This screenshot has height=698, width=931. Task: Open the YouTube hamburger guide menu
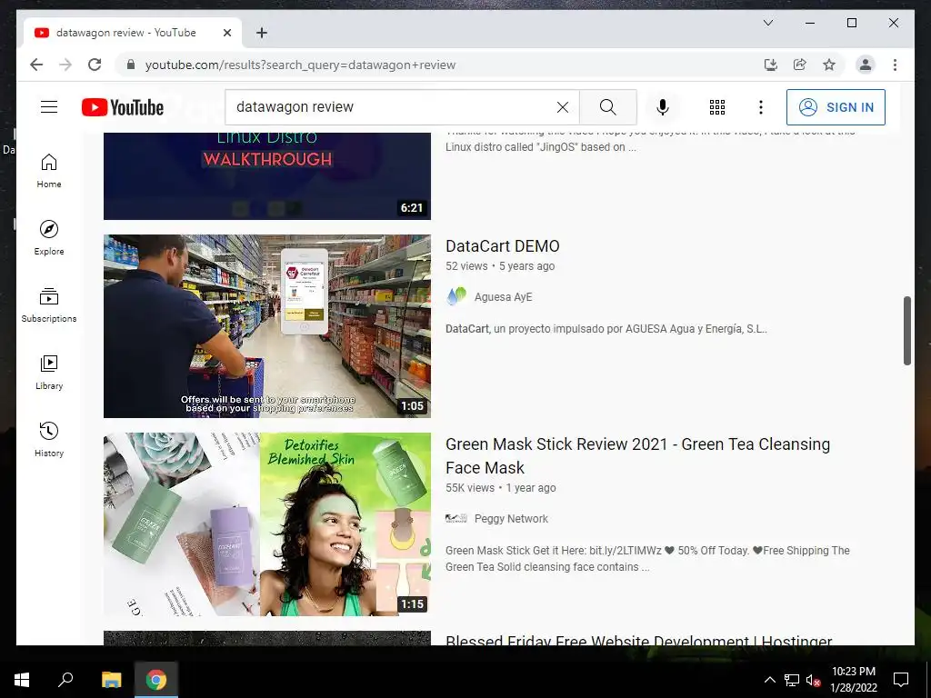pos(49,107)
